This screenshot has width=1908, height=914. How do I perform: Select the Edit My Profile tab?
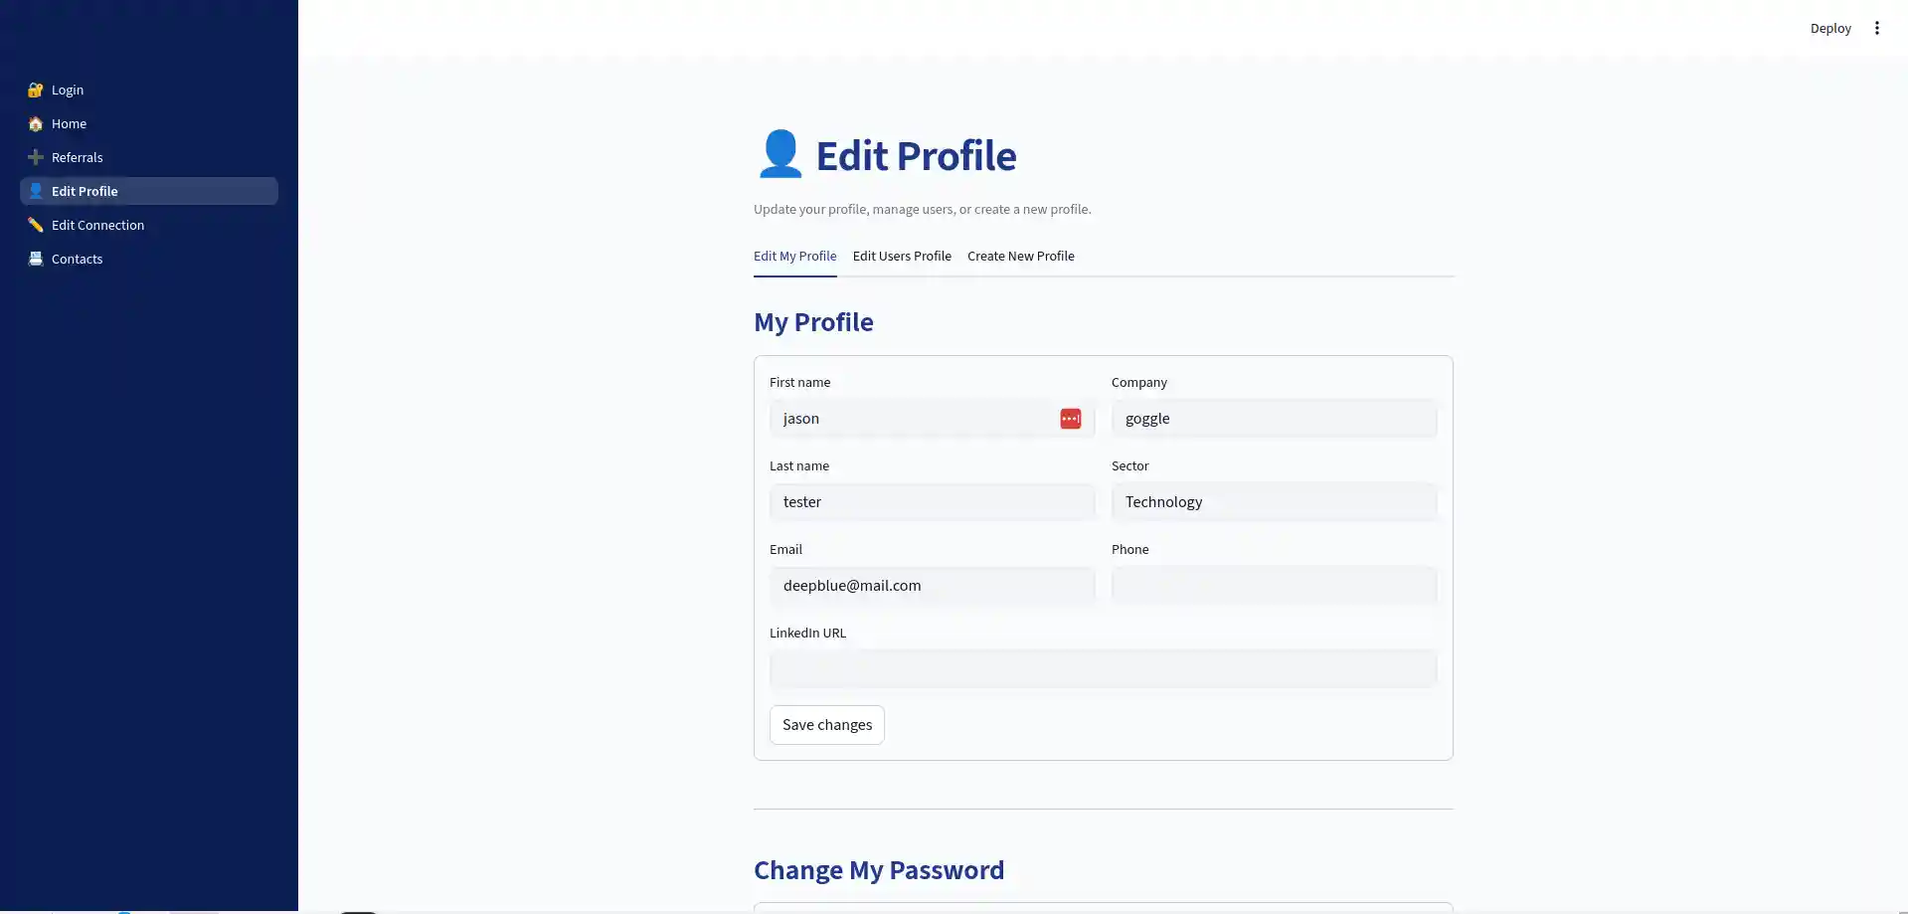(794, 256)
